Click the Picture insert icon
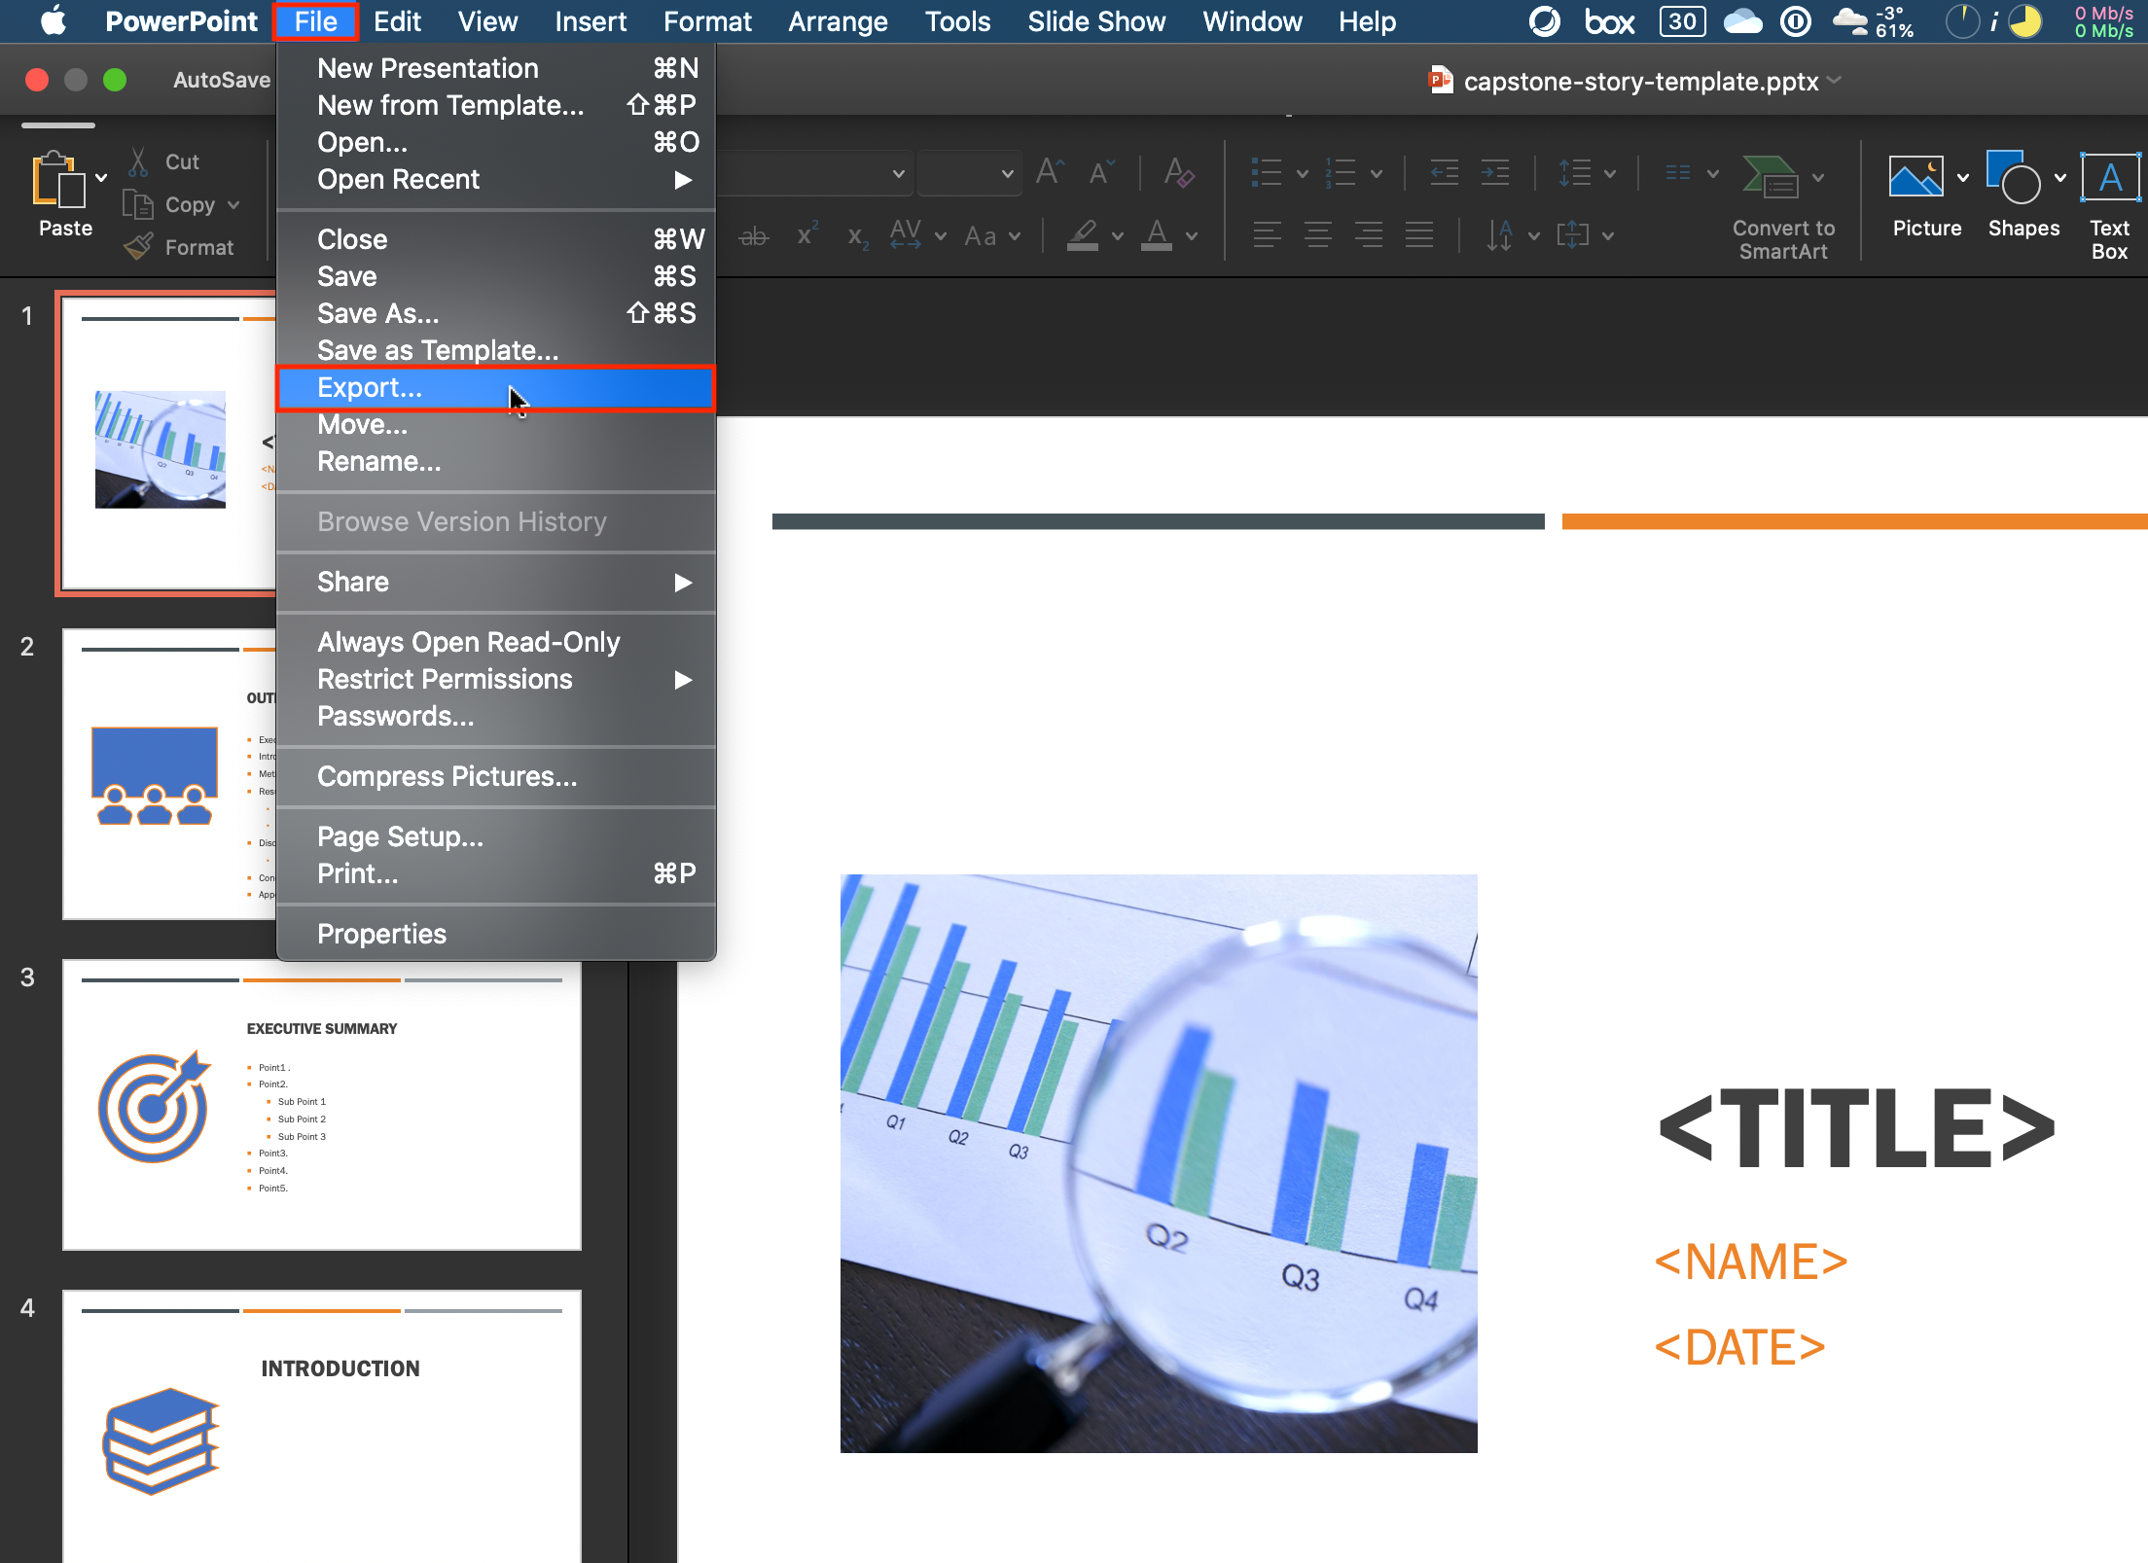 (x=1915, y=178)
